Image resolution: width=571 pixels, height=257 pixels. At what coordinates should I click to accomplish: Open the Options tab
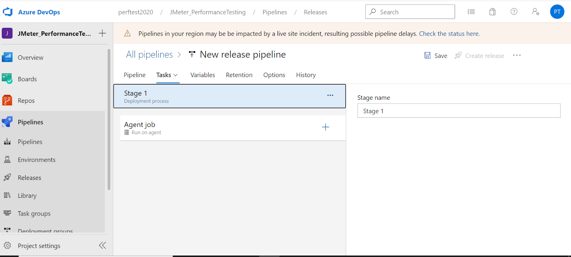(274, 75)
